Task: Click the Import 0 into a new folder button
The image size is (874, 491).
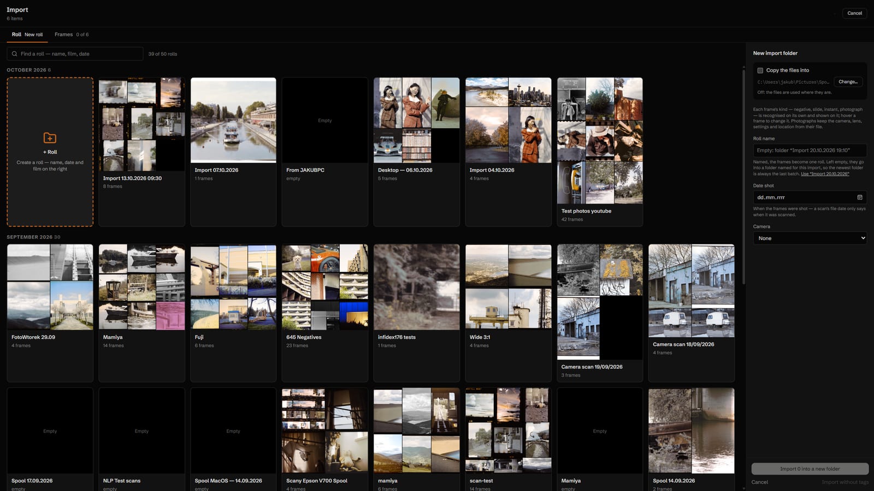Action: coord(810,469)
